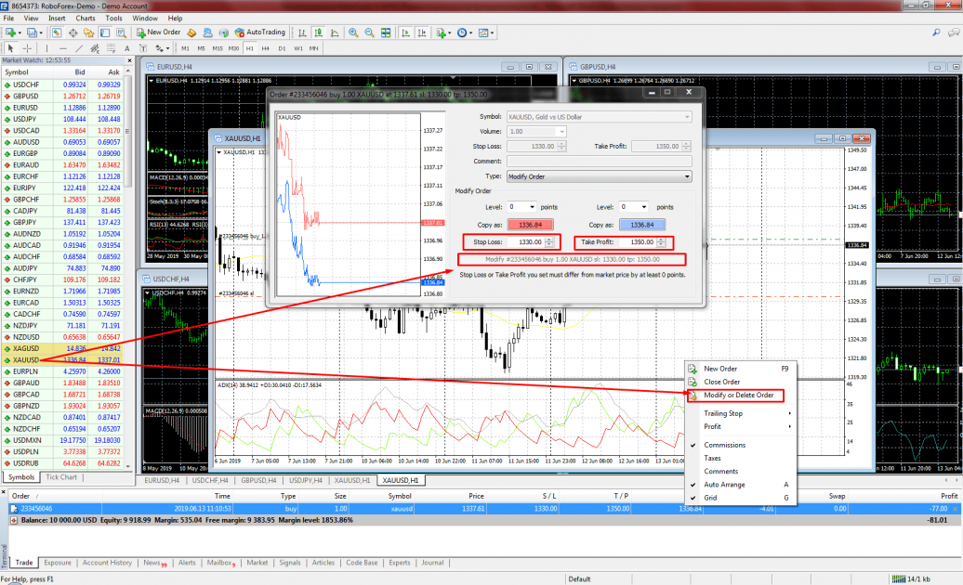This screenshot has height=585, width=963.
Task: Select the H4 timeframe button
Action: pyautogui.click(x=265, y=48)
